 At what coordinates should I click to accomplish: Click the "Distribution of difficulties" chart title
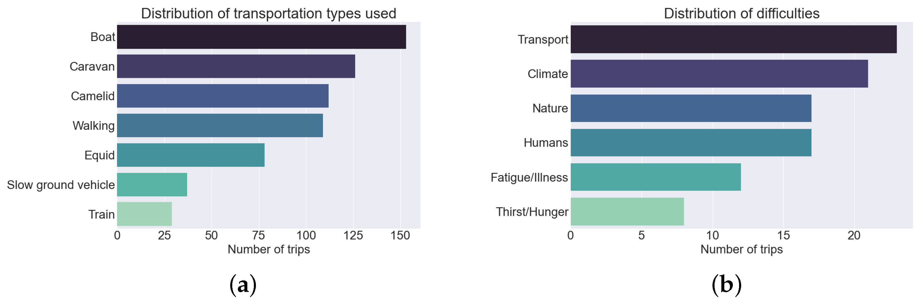coord(741,14)
